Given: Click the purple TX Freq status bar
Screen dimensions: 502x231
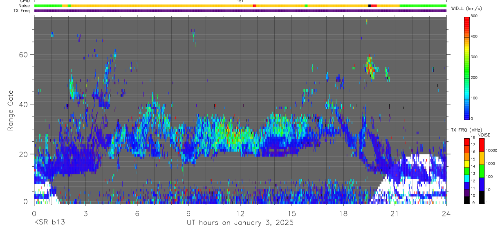Looking at the screenshot, I should (240, 11).
